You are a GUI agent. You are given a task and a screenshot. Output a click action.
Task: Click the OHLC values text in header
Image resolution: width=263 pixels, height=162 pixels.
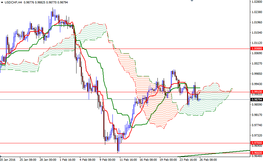[x=46, y=2]
